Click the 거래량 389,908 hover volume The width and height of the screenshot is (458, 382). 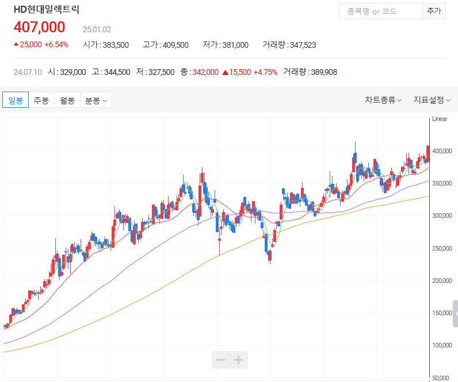click(x=310, y=72)
